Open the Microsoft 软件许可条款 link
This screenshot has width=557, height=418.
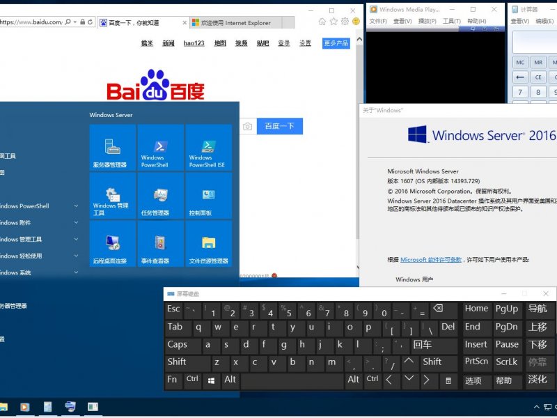point(431,260)
